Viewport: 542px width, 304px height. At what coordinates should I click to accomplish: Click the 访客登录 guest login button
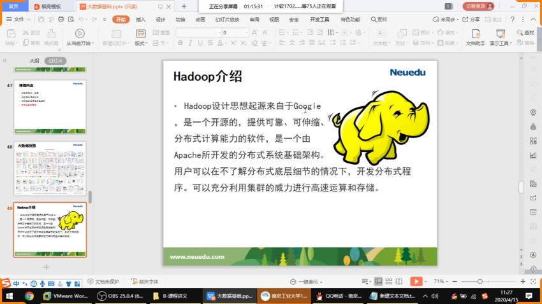(478, 6)
